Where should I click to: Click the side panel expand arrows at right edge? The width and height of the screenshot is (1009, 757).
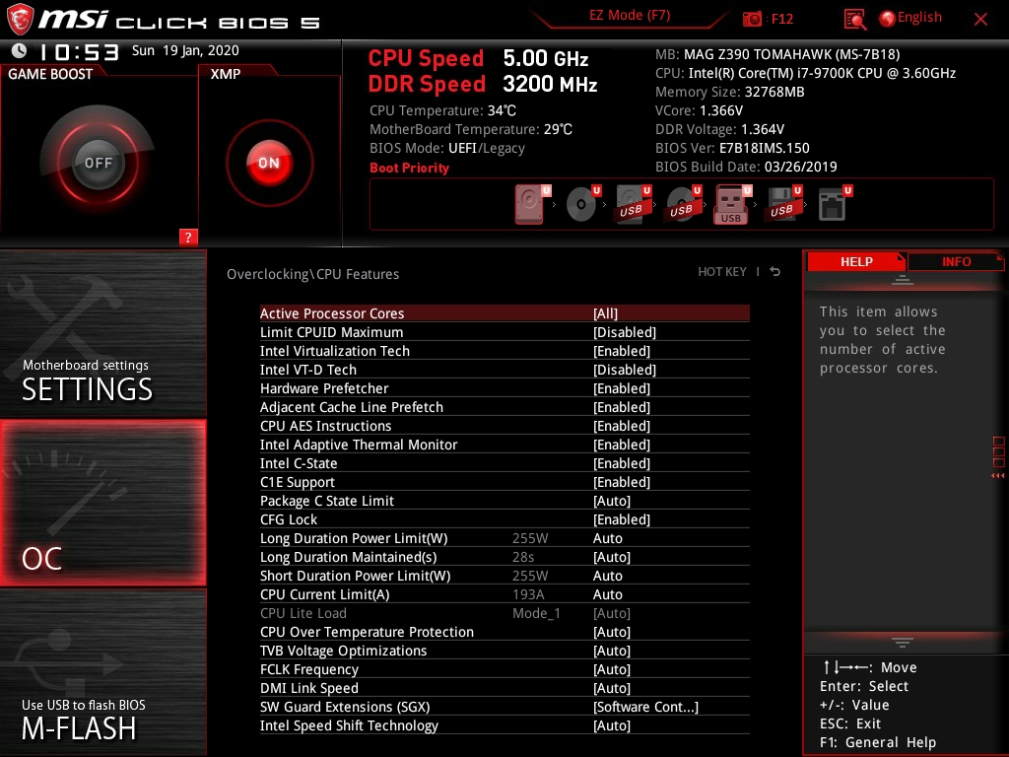tap(998, 476)
